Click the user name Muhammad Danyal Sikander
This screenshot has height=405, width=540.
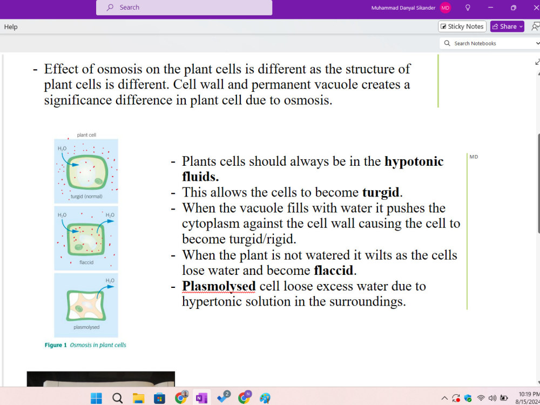(403, 8)
